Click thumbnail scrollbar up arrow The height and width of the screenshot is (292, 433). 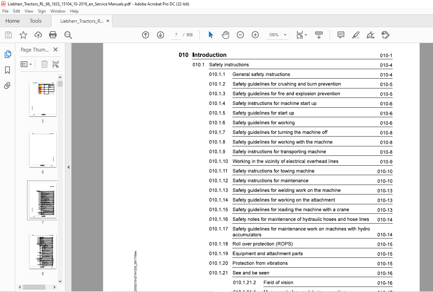[60, 78]
